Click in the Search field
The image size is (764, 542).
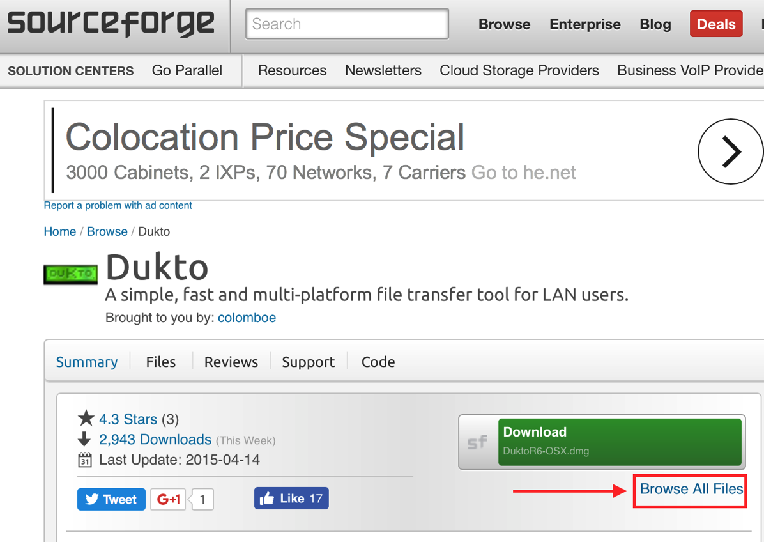347,24
